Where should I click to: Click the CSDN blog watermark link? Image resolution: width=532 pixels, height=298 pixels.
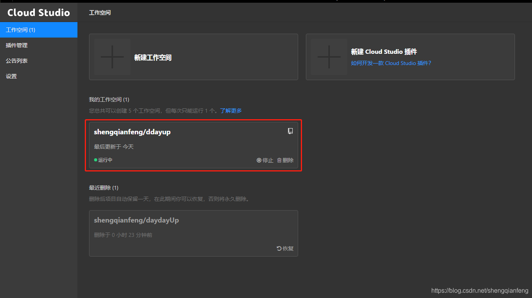pyautogui.click(x=480, y=290)
